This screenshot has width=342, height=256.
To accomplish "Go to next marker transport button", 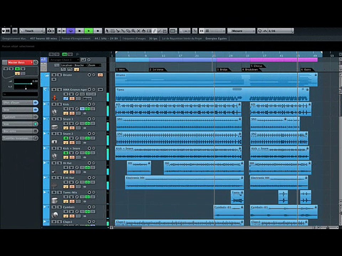I will point(64,31).
